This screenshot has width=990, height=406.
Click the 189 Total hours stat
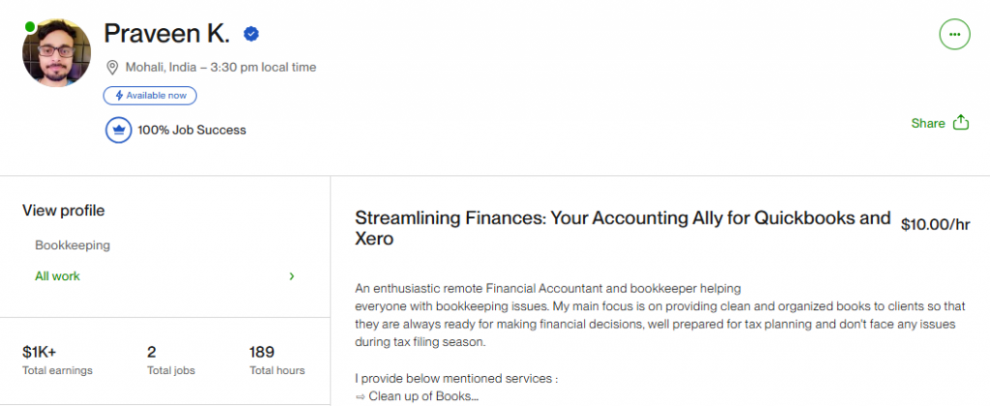[x=277, y=361]
